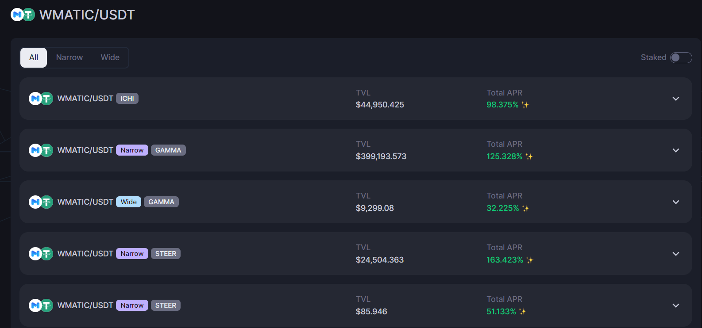Screen dimensions: 702x328
Task: Click sparkle icon next to 163.423% APR
Action: (529, 260)
